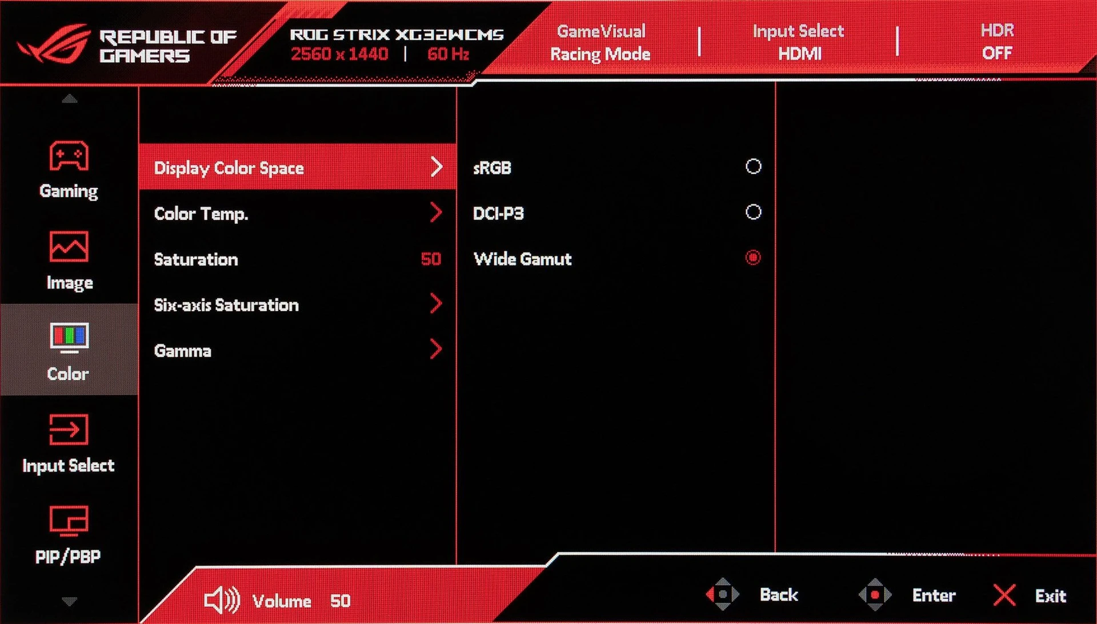
Task: Select DCI-P3 radio button
Action: click(x=754, y=212)
